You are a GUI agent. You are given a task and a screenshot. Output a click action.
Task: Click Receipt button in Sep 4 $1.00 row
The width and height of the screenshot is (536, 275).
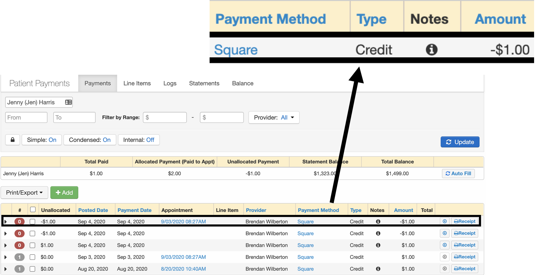point(464,245)
